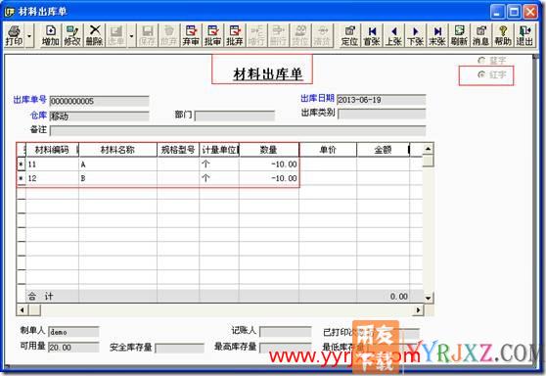Click the 安全库存量 field
The width and height of the screenshot is (546, 376).
179,348
